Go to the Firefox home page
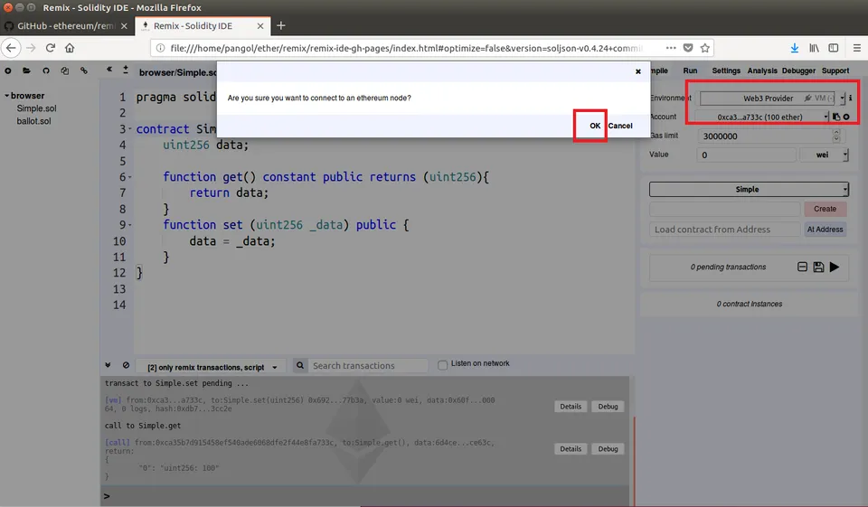 [70, 48]
